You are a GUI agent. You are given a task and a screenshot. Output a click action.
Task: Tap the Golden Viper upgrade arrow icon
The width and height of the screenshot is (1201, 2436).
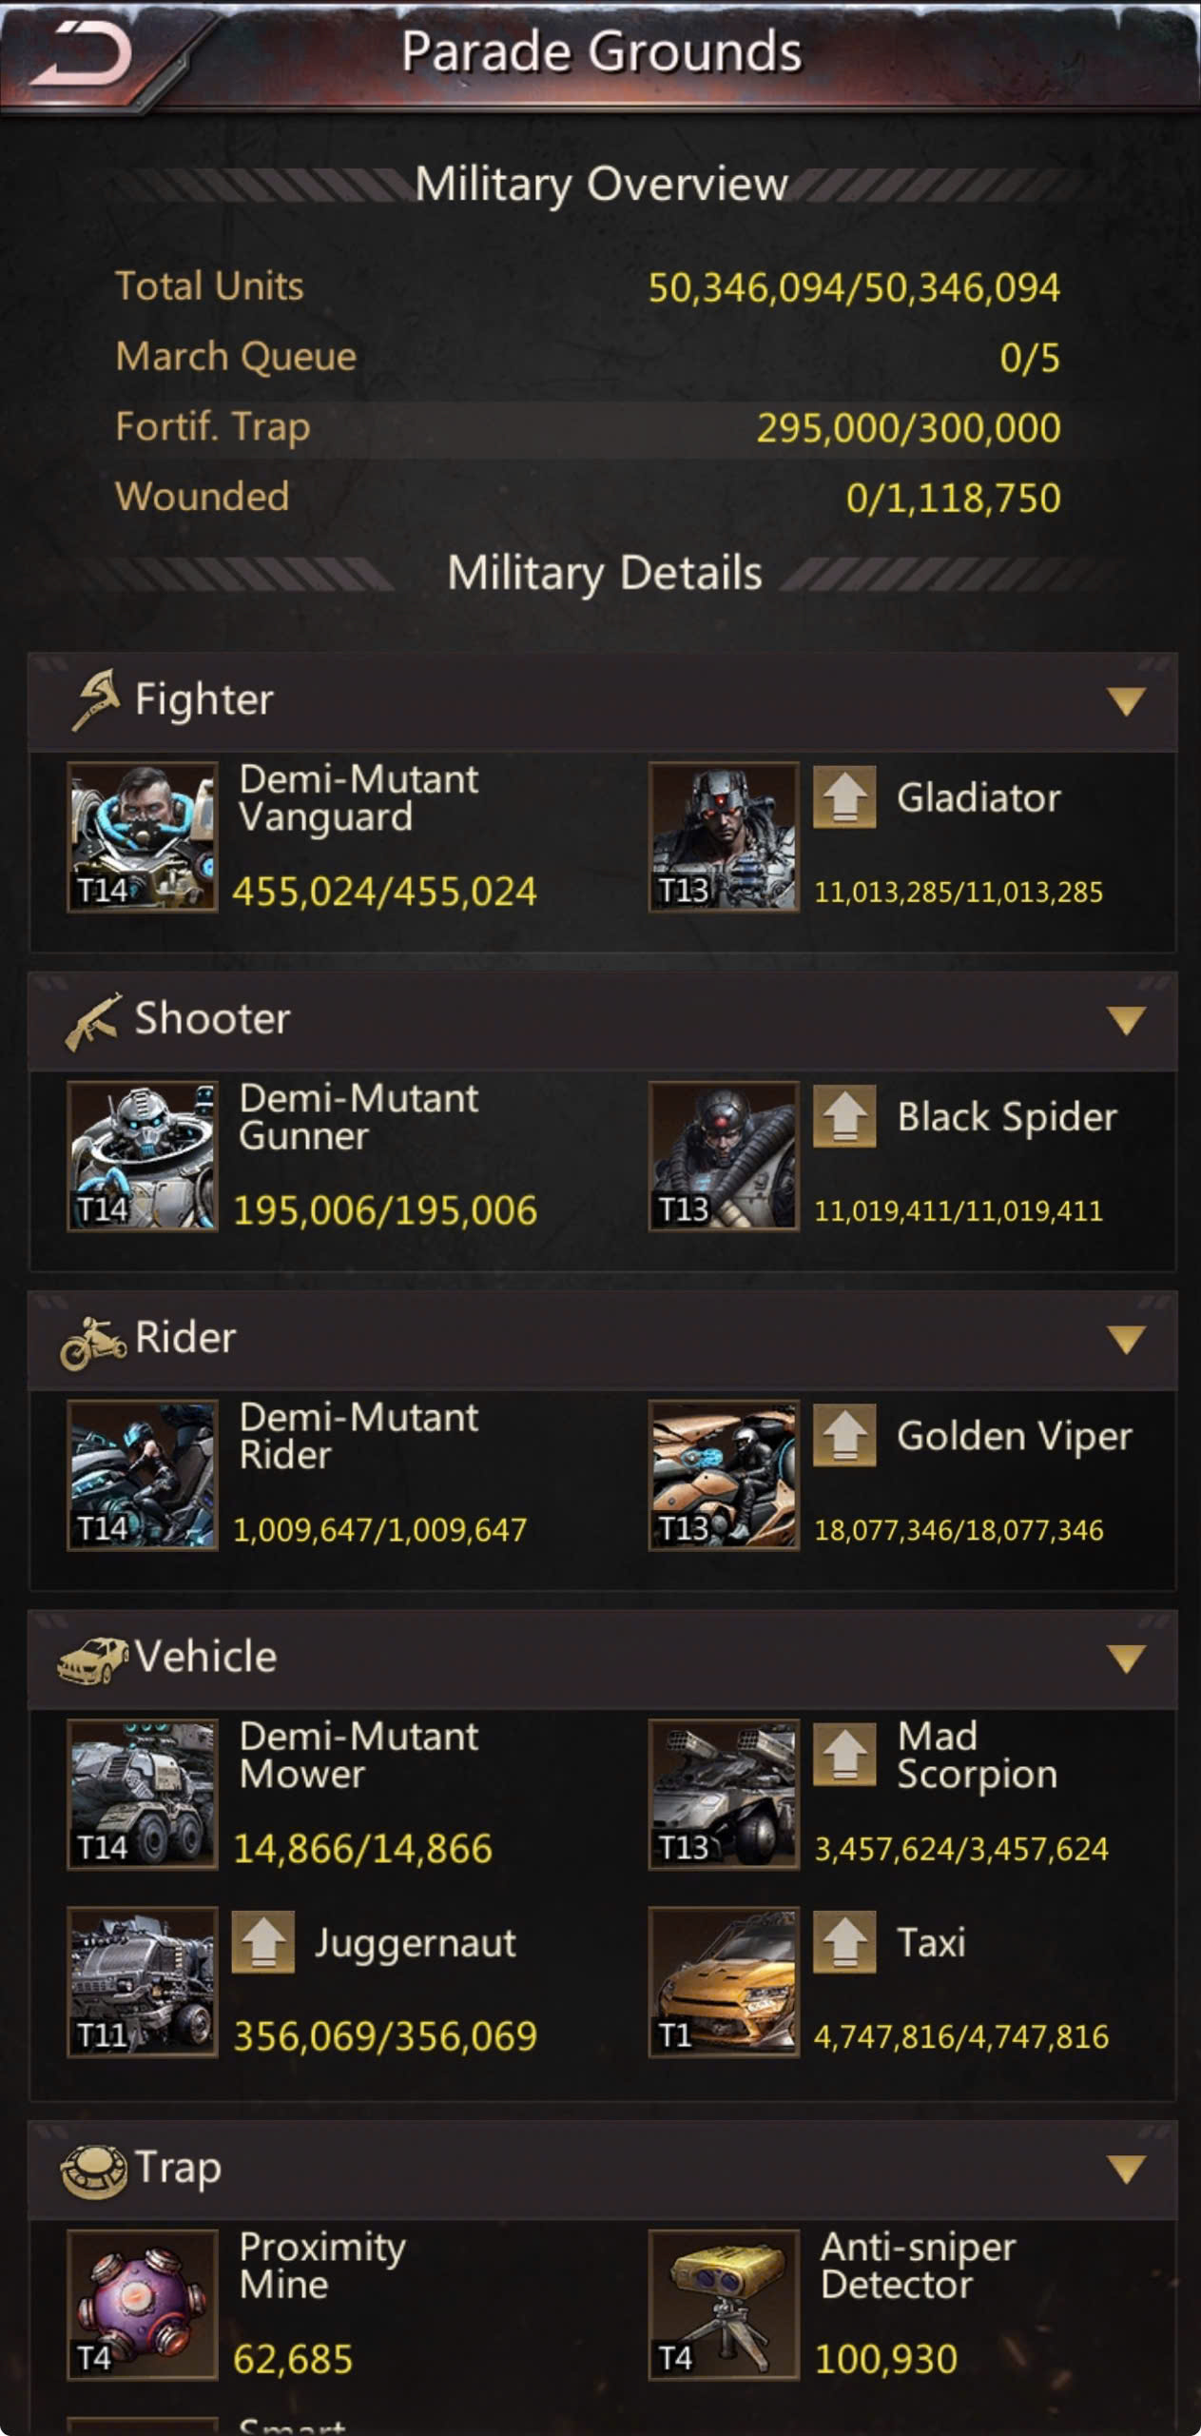(844, 1435)
